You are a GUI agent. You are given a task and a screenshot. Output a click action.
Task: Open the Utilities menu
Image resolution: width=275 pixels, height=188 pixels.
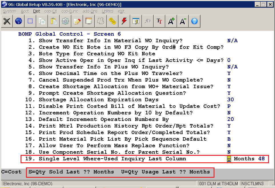pyautogui.click(x=108, y=11)
